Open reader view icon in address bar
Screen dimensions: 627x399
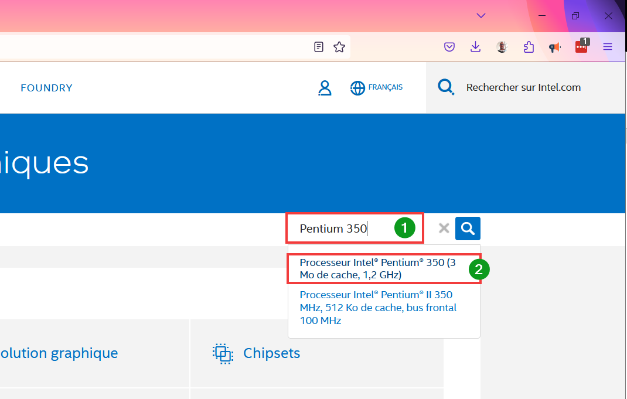coord(318,47)
